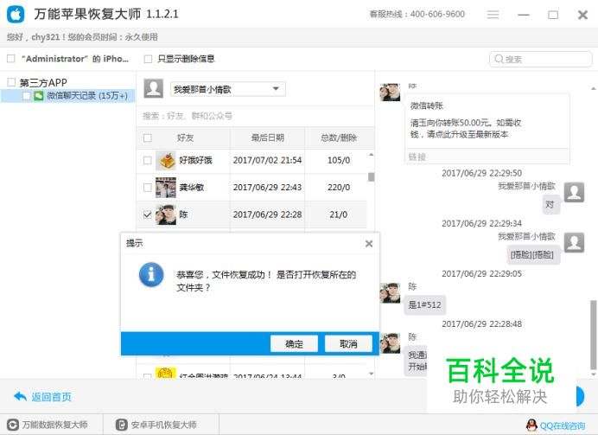The width and height of the screenshot is (598, 435).
Task: Click the 21/0 count cell
Action: 339,214
